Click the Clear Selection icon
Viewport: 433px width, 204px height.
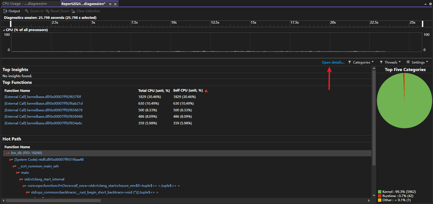coord(73,11)
